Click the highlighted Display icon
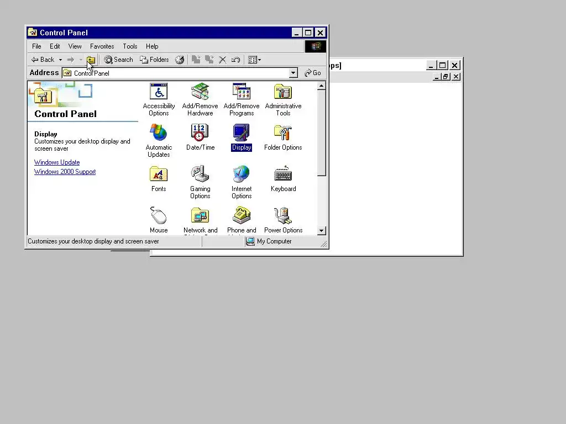The image size is (566, 424). click(242, 137)
